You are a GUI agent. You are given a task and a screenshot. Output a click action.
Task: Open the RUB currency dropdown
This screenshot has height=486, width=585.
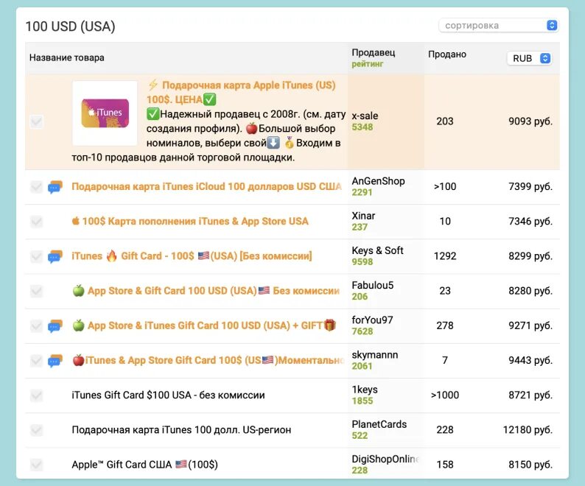(x=529, y=58)
